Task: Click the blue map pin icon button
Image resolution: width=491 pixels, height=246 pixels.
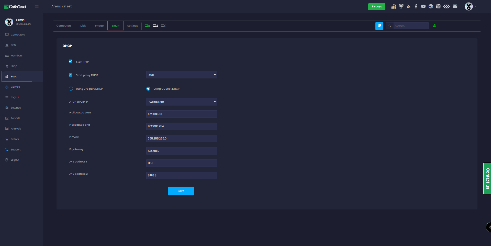Action: pyautogui.click(x=379, y=26)
